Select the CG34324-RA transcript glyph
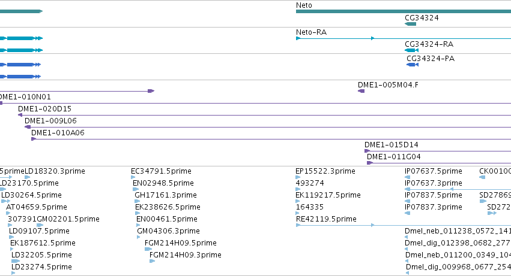The height and width of the screenshot is (276, 511). pyautogui.click(x=411, y=50)
